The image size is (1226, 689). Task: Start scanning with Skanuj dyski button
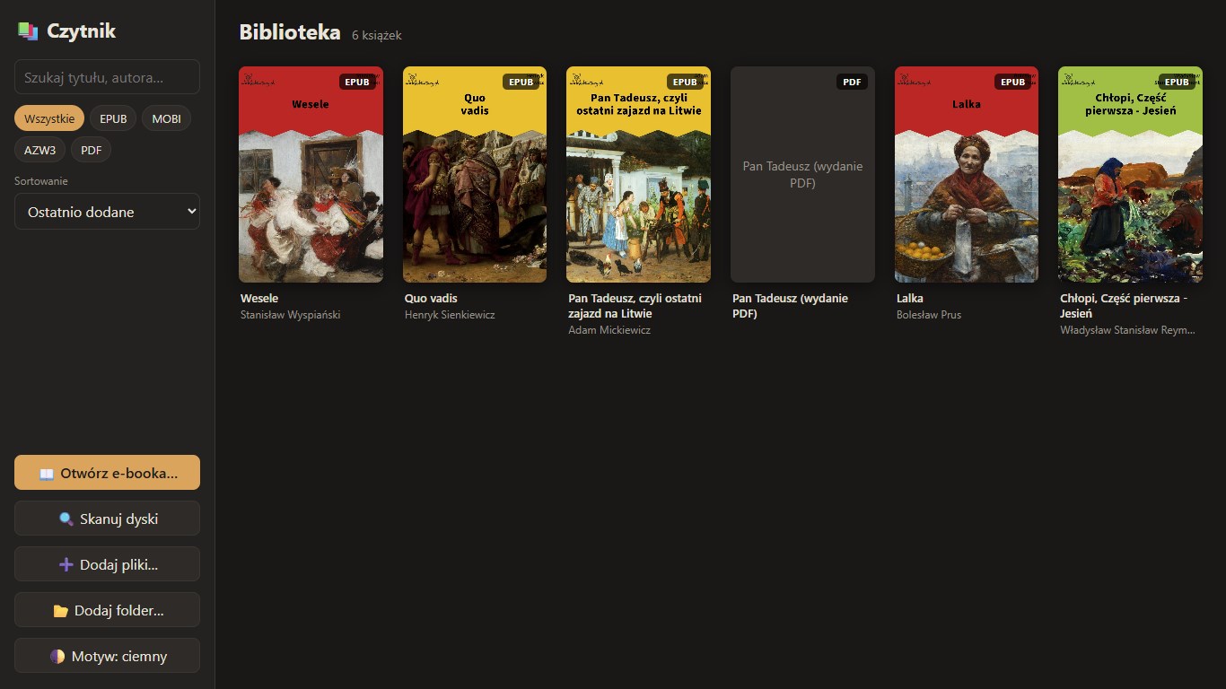[107, 519]
